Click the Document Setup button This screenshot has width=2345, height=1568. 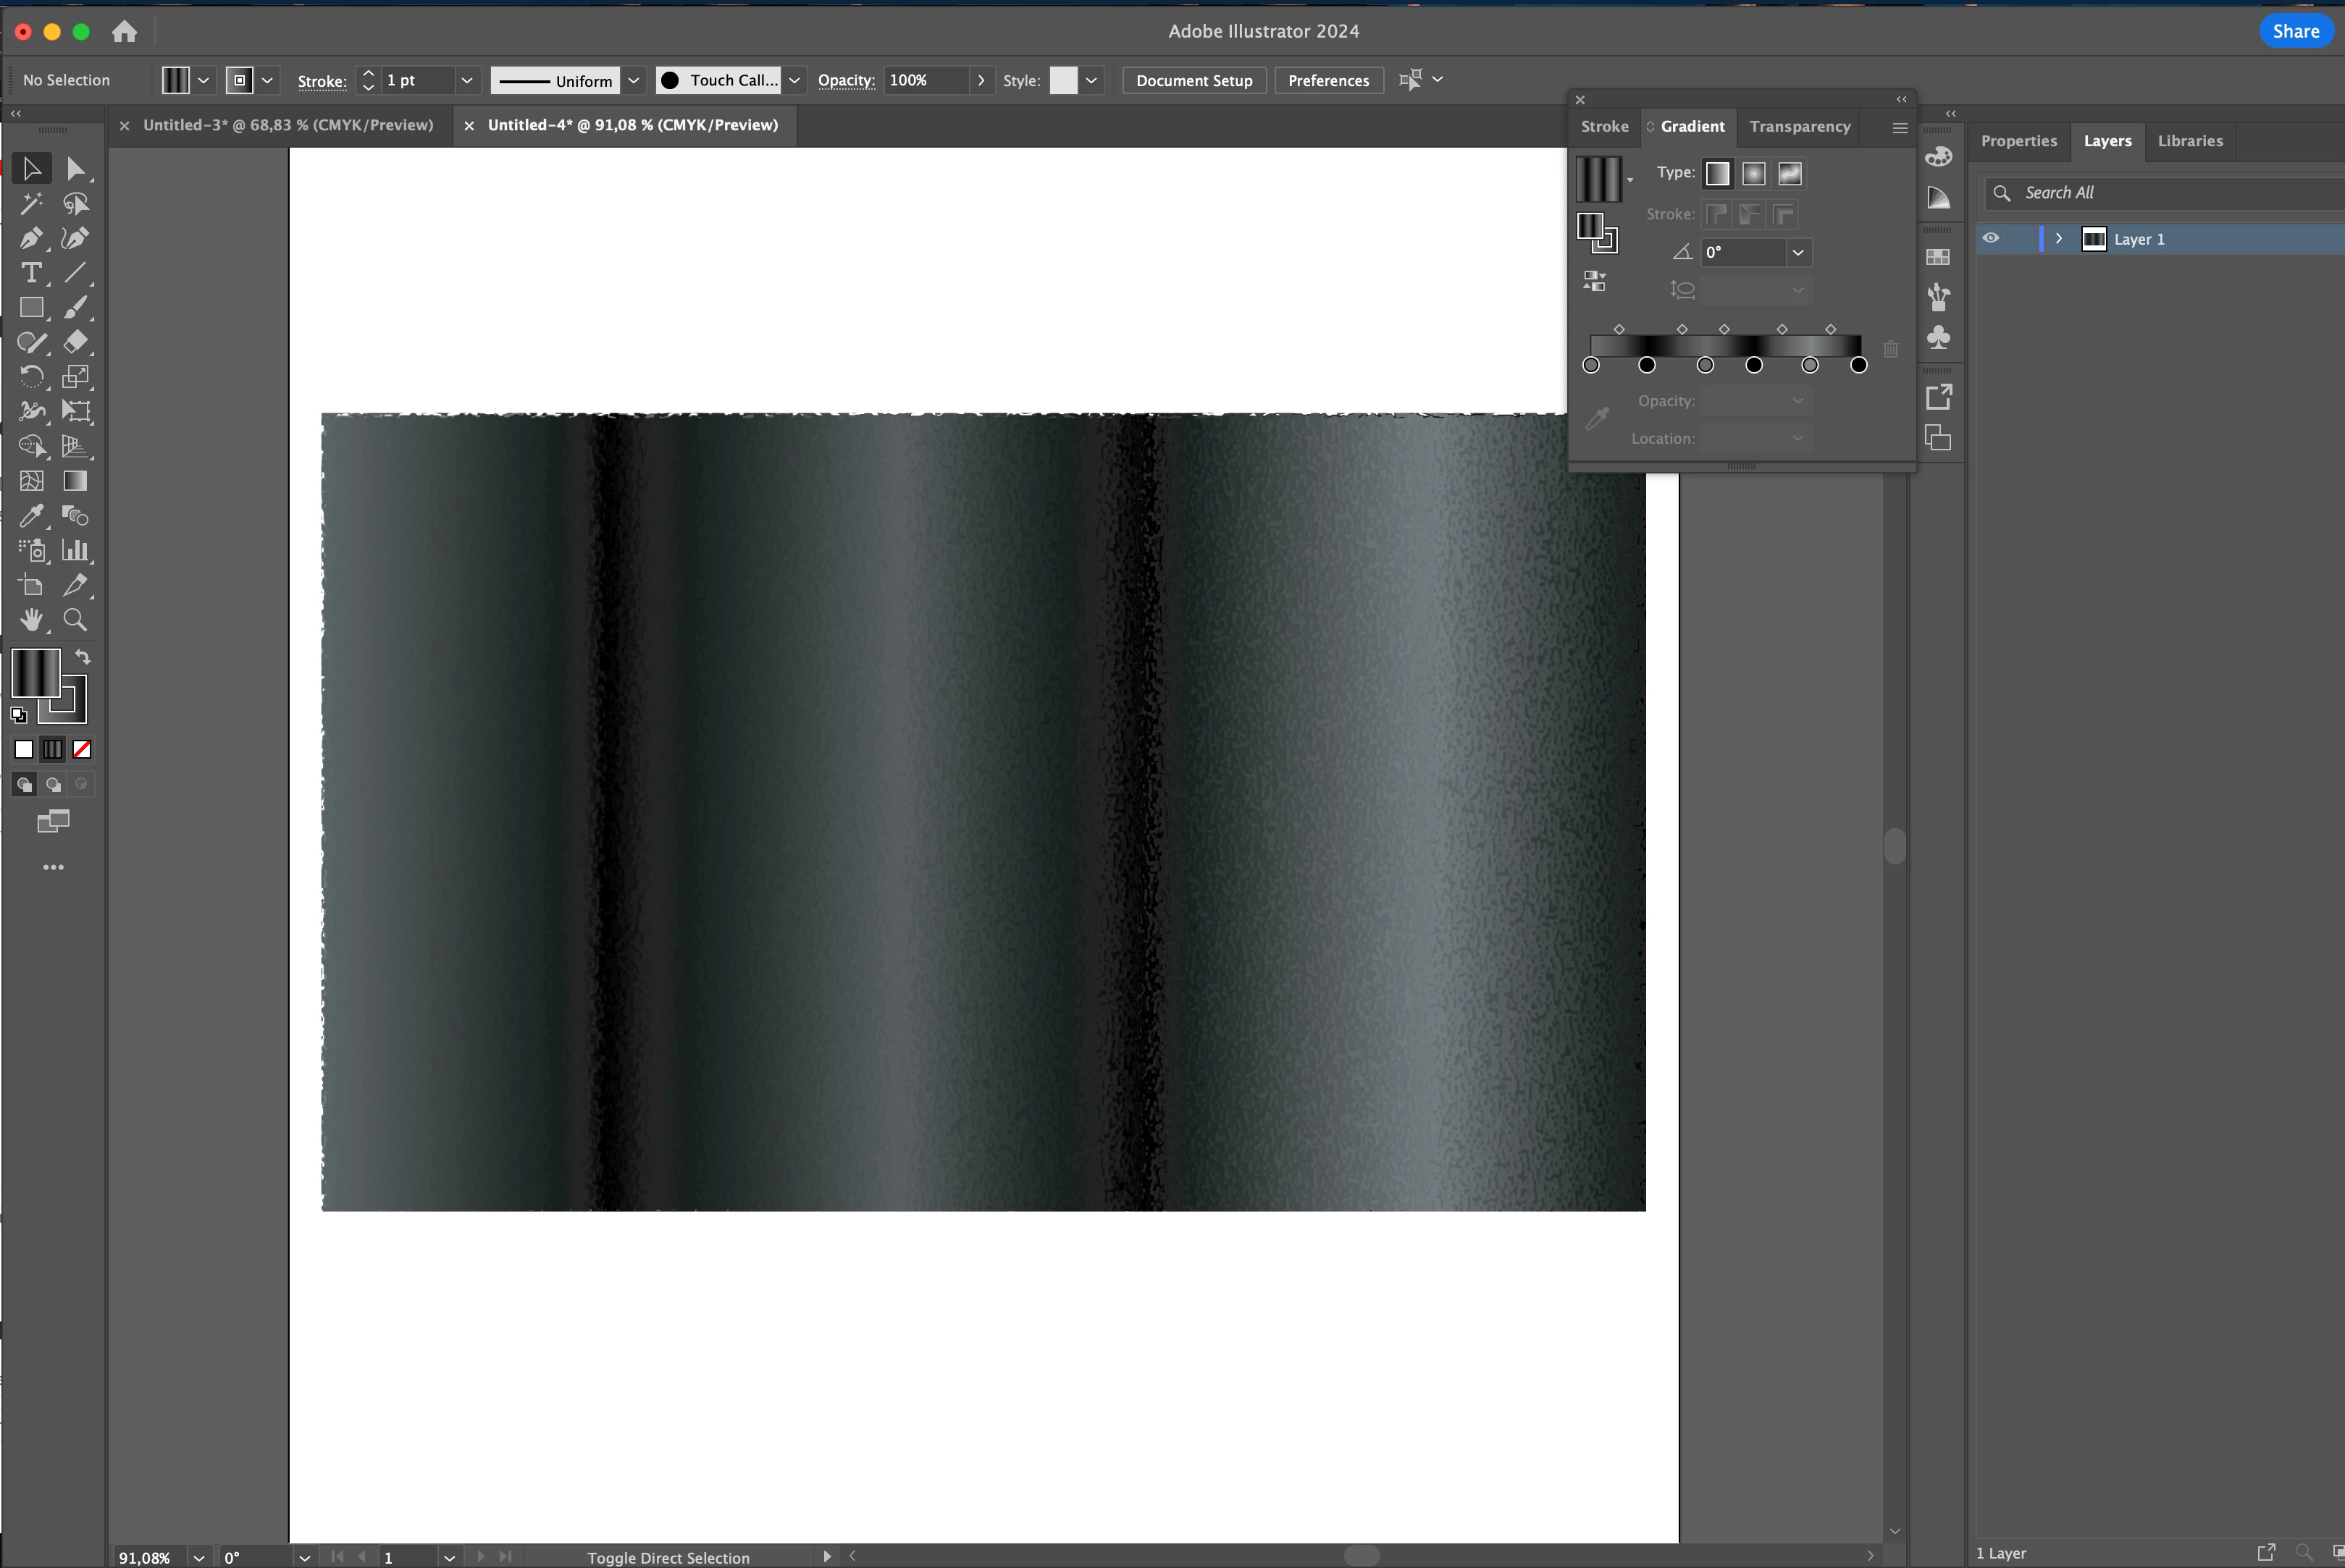[x=1194, y=80]
